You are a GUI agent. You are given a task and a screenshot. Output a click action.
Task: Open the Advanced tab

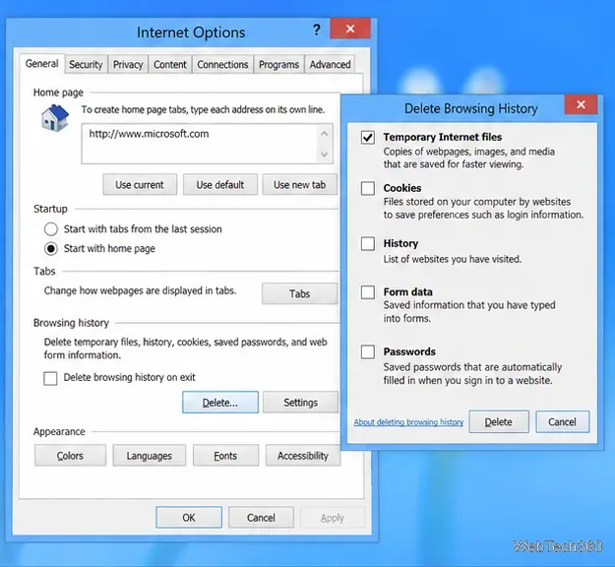coord(331,65)
